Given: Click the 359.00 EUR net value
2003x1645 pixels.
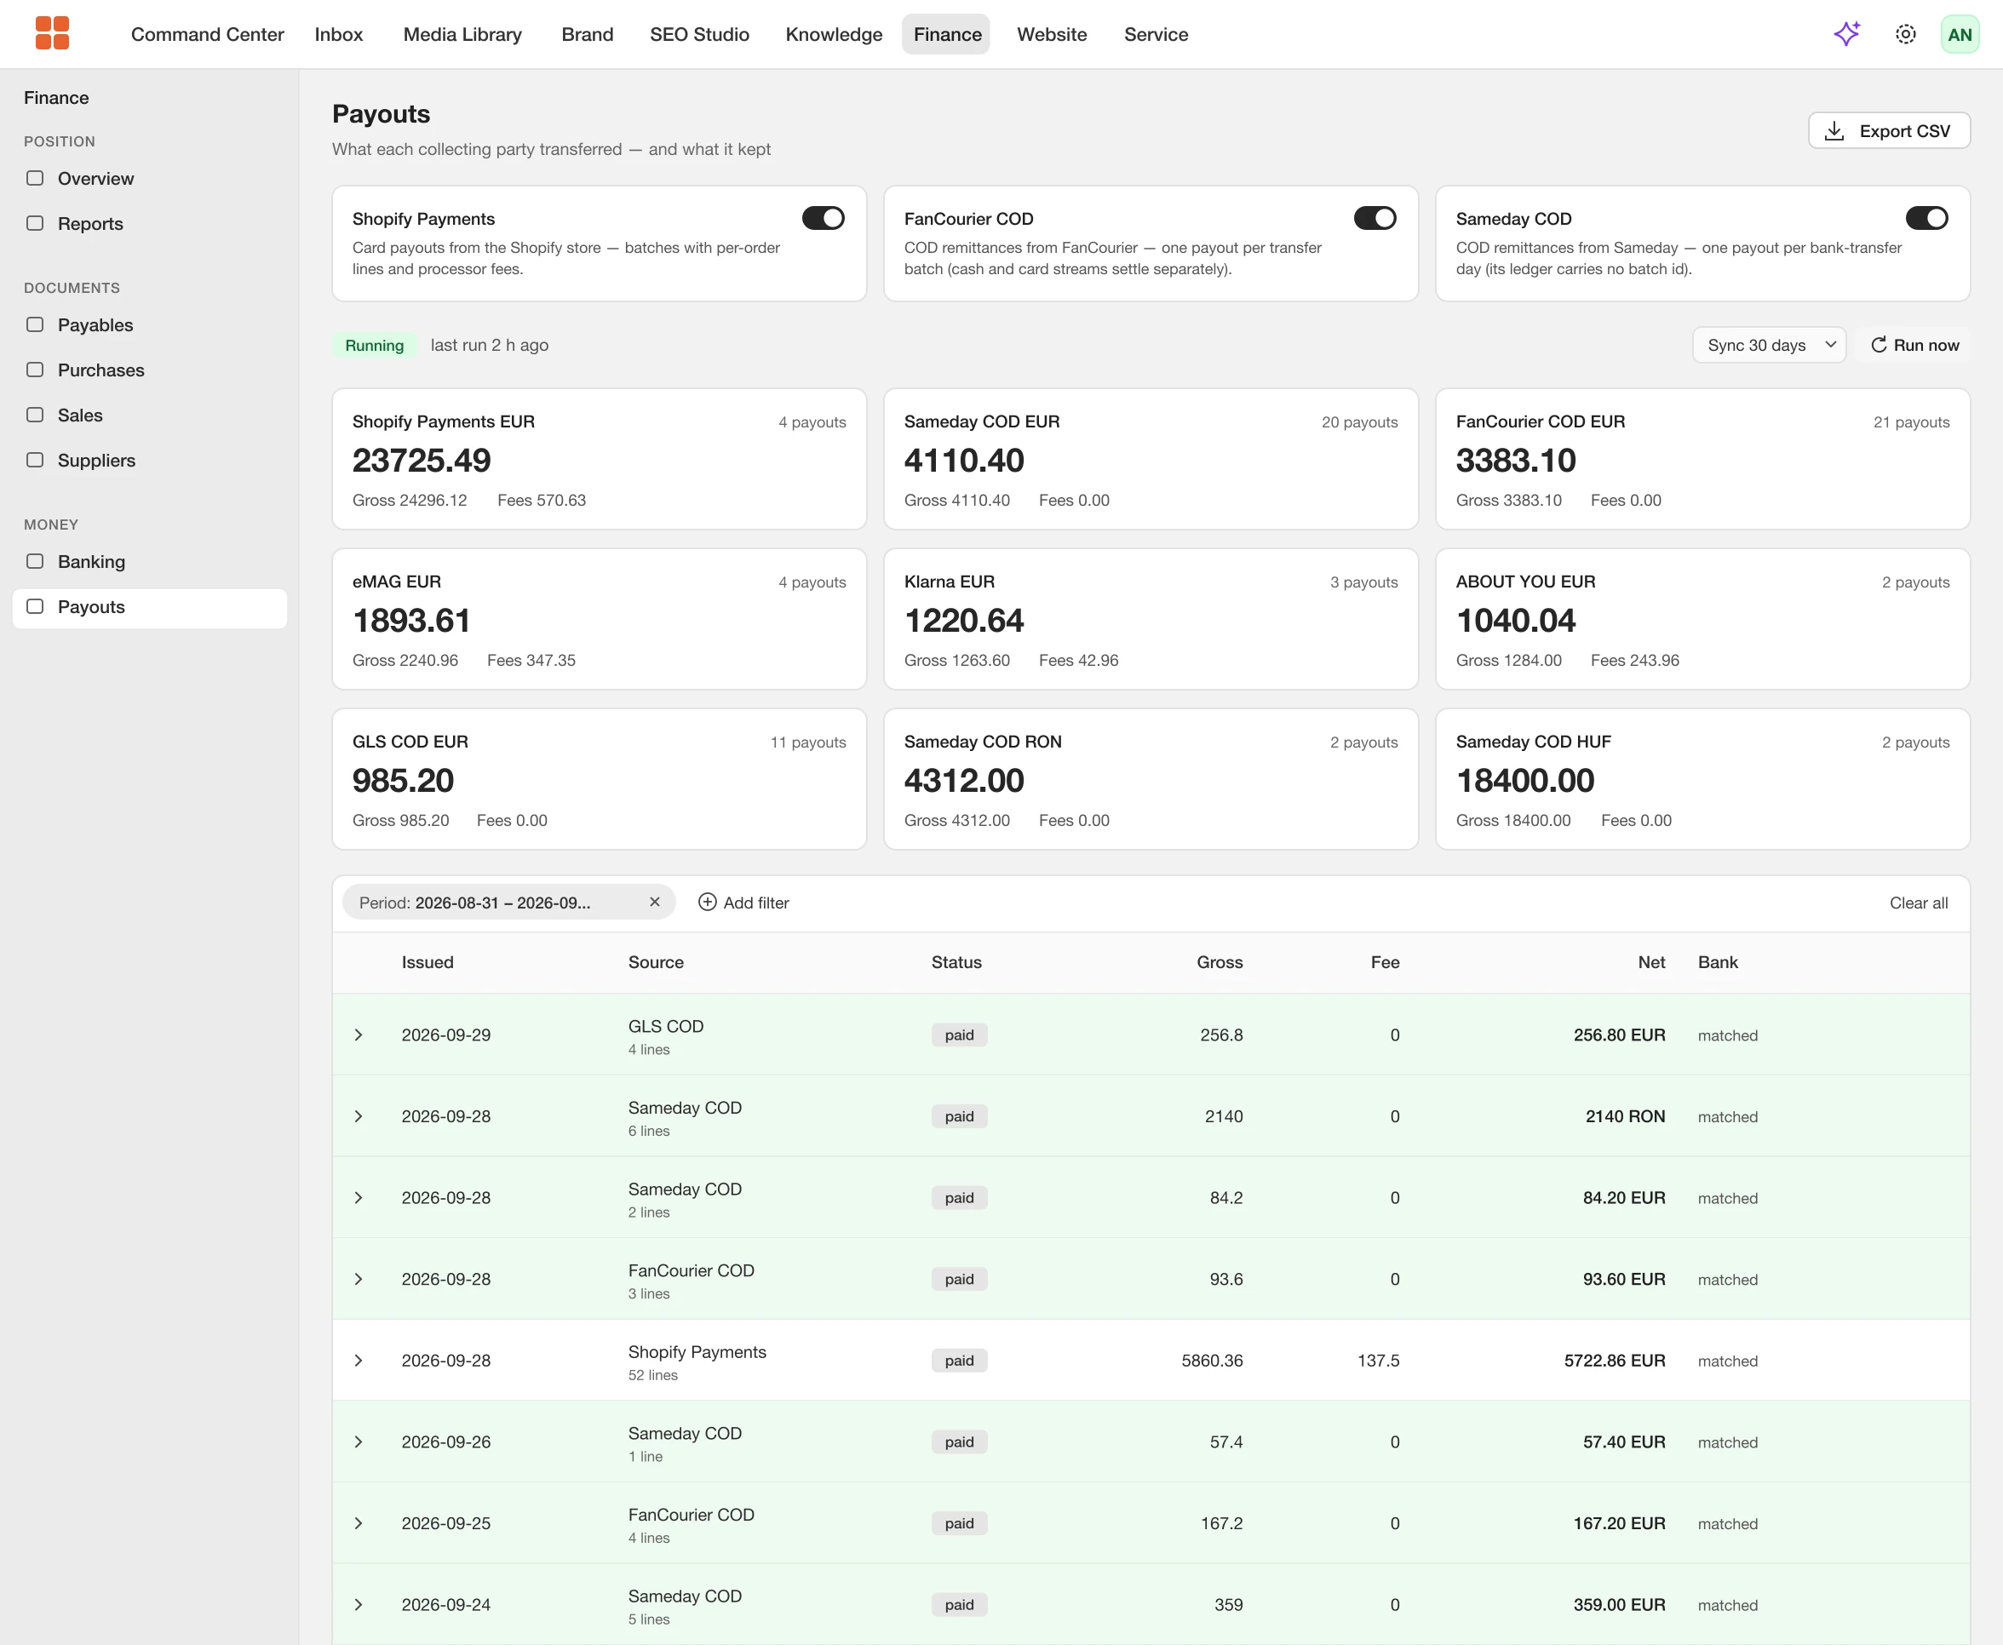Looking at the screenshot, I should (1619, 1605).
